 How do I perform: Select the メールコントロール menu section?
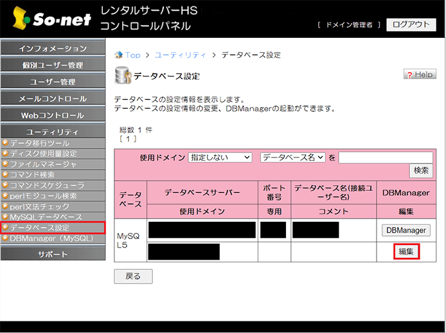pyautogui.click(x=53, y=99)
